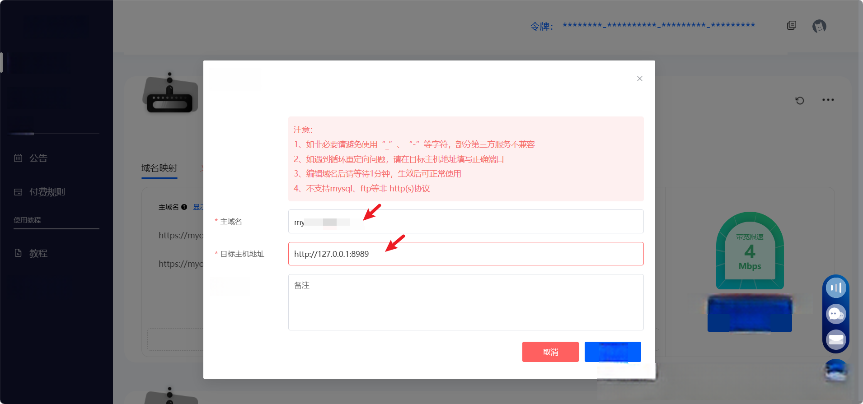The height and width of the screenshot is (404, 863).
Task: Click the card icon beside 付费规则
Action: (18, 192)
